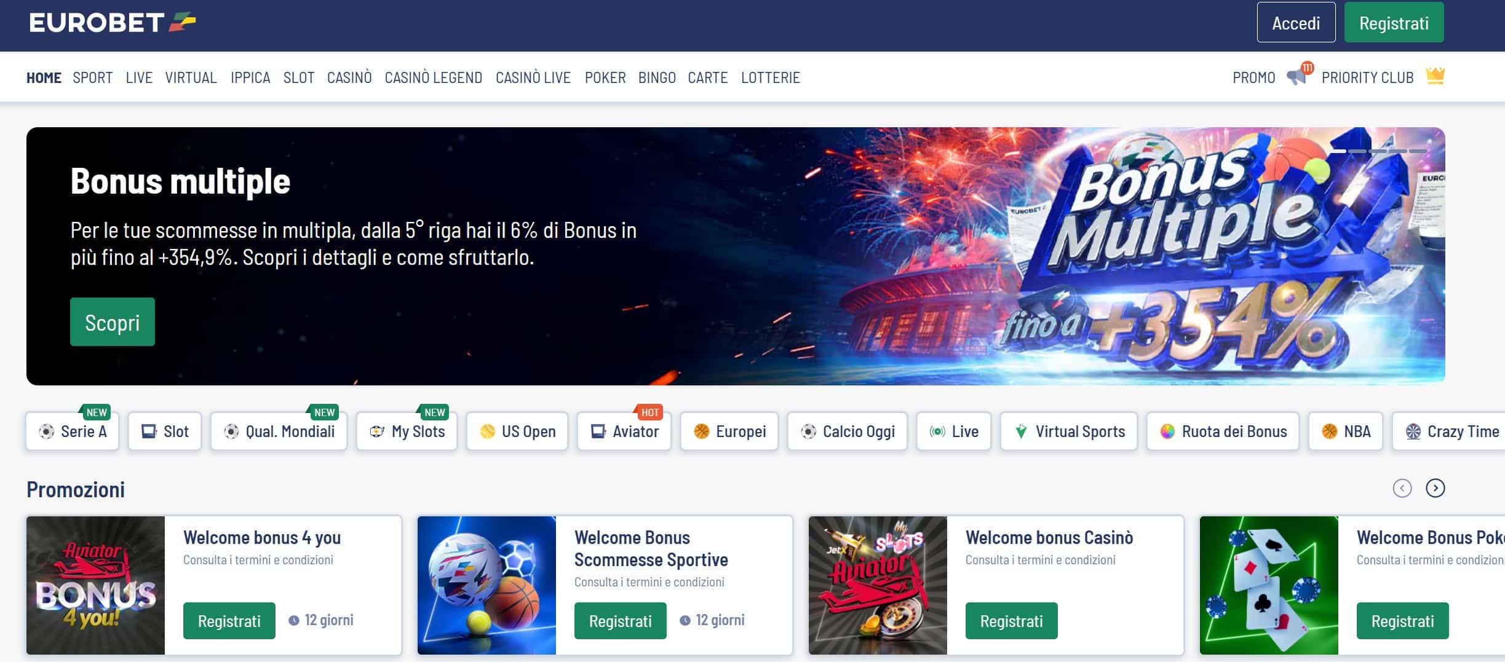Click the Promozioni heading
The image size is (1505, 662).
coord(76,489)
